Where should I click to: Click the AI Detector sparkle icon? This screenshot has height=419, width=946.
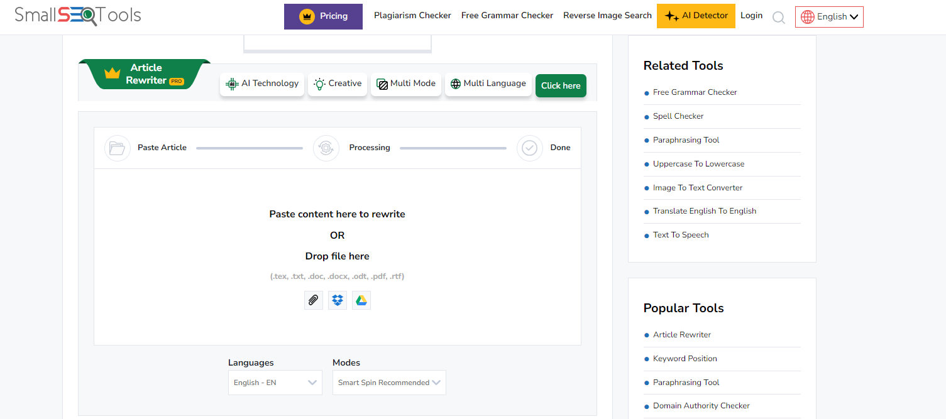pyautogui.click(x=672, y=16)
